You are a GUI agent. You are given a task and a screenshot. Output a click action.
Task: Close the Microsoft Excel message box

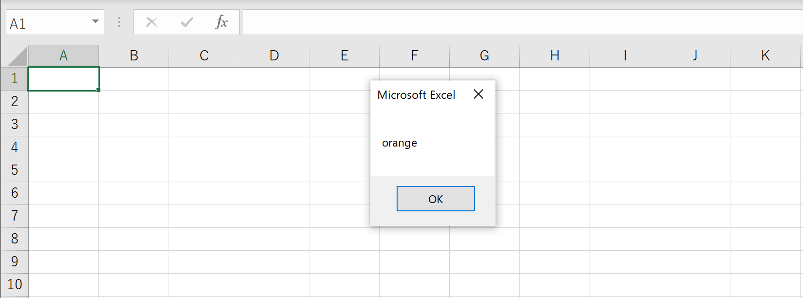tap(478, 94)
